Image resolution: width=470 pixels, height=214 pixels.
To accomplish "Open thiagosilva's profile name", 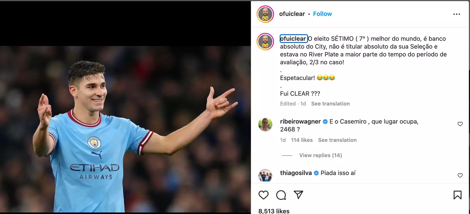I will point(296,173).
